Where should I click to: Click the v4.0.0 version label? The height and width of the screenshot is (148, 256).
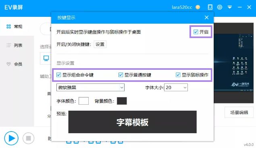pyautogui.click(x=249, y=144)
